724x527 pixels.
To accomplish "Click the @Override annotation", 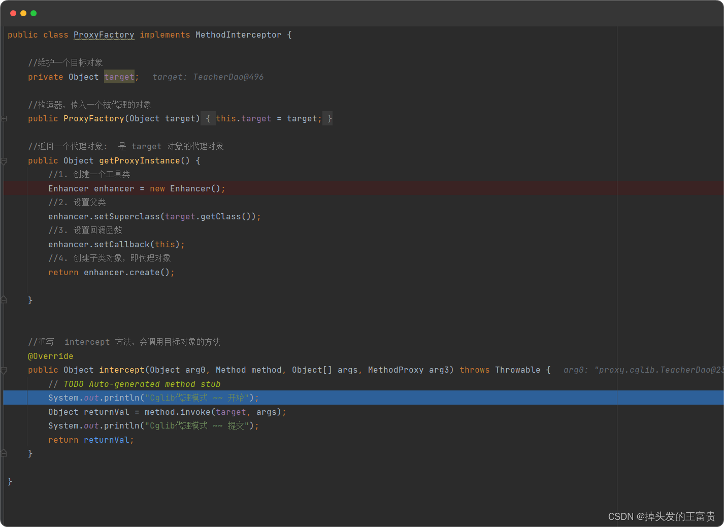I will coord(50,356).
